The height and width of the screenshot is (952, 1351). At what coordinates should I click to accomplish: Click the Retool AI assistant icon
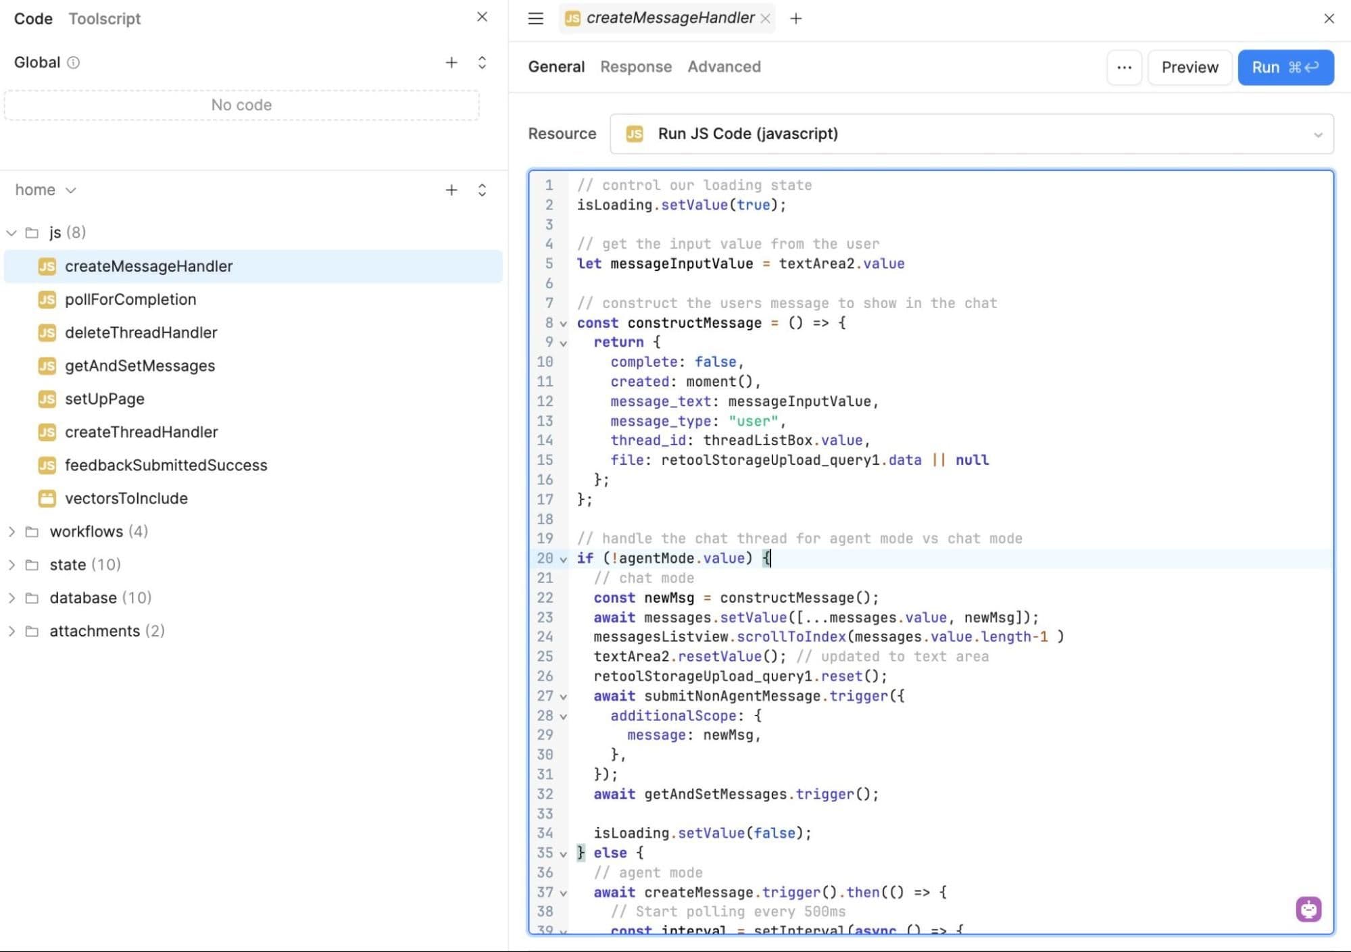[x=1308, y=909]
